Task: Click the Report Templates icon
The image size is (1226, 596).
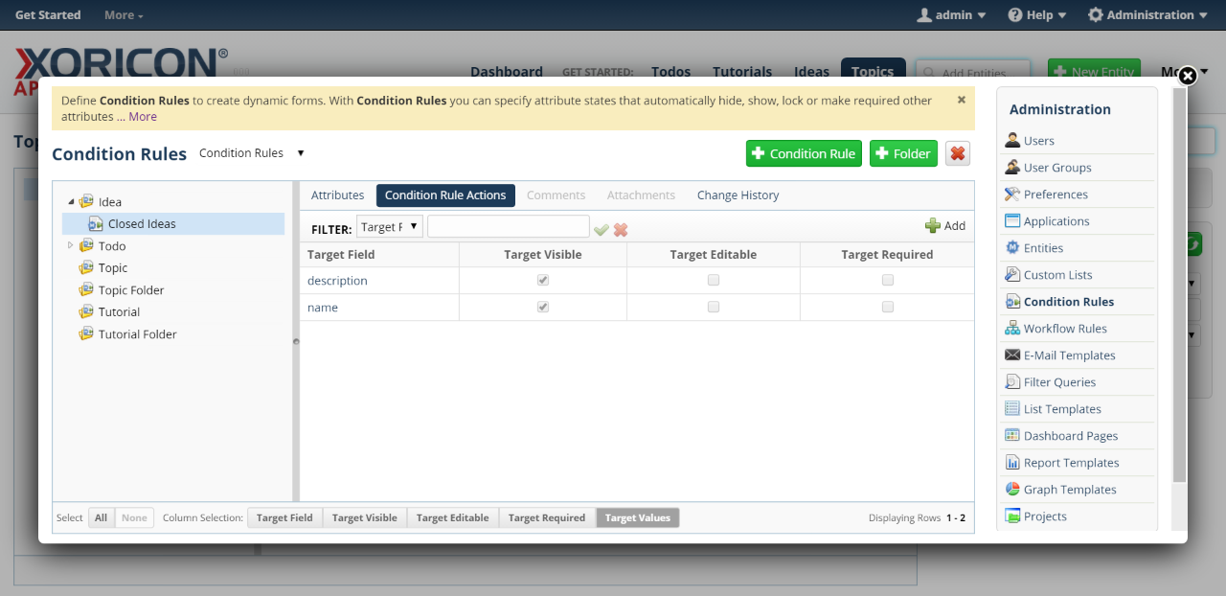Action: [x=1012, y=463]
